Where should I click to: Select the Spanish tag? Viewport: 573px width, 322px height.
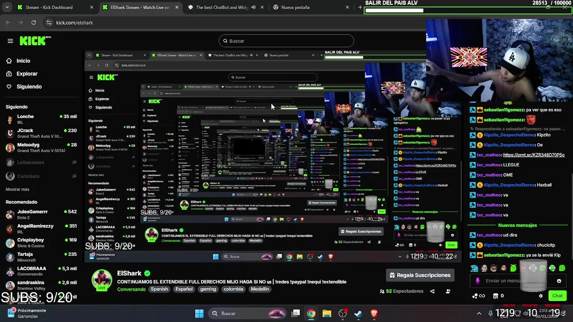click(x=159, y=289)
